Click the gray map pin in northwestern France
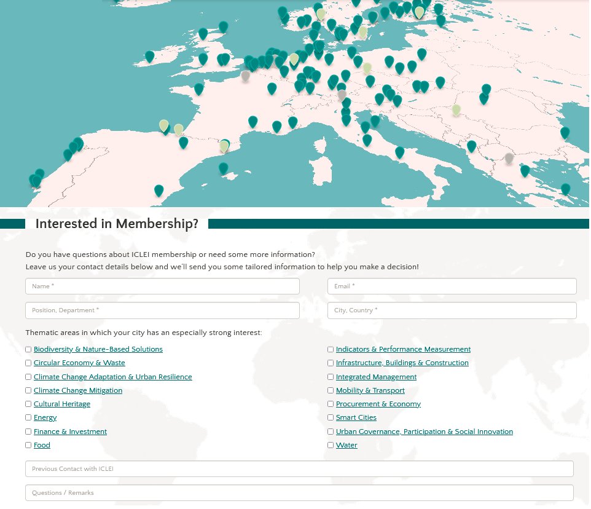Screen dimensions: 591x509 (245, 76)
